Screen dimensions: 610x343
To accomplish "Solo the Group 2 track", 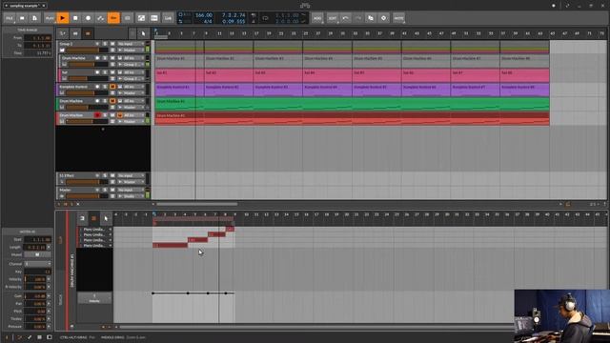I will point(105,44).
